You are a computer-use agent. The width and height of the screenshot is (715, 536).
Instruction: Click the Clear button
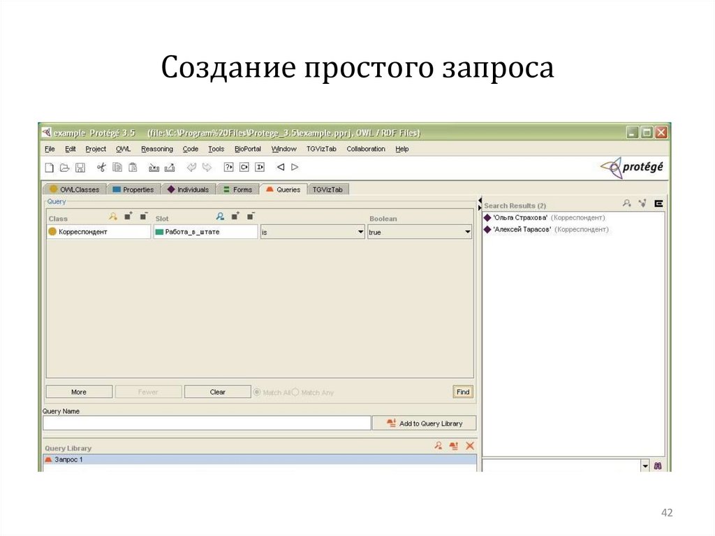pos(218,392)
